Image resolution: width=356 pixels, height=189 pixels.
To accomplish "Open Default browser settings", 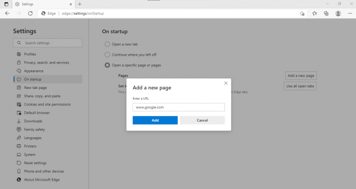I will [48, 113].
